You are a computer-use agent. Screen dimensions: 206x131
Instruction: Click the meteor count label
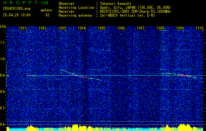click(47, 10)
